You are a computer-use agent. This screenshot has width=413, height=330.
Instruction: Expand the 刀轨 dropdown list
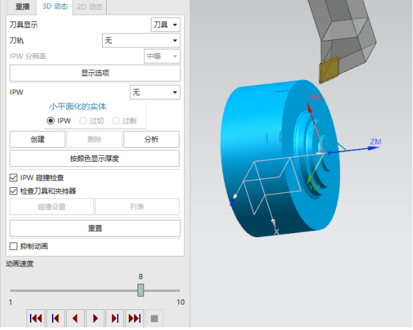coord(141,41)
